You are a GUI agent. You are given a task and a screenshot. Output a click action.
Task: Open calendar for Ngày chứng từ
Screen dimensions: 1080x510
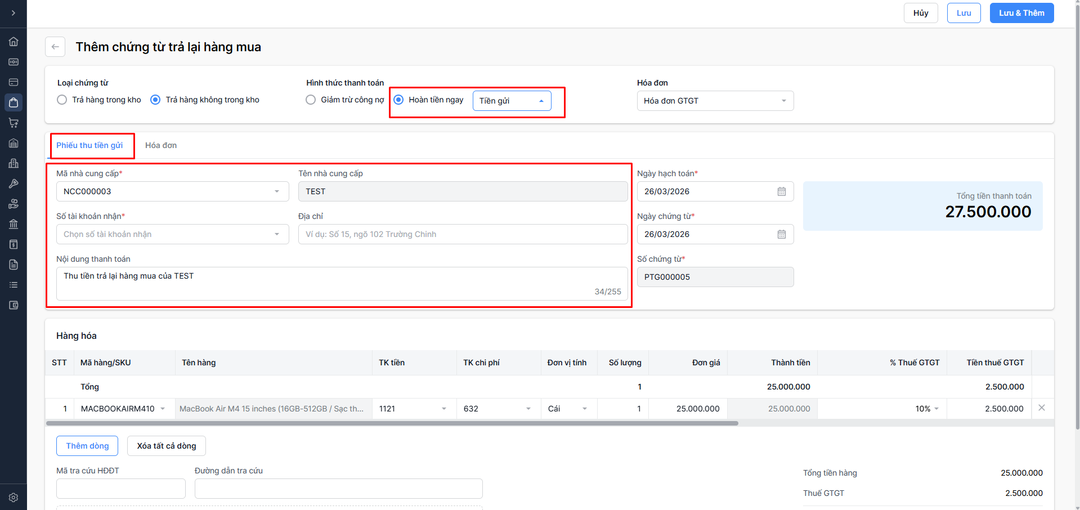[781, 234]
